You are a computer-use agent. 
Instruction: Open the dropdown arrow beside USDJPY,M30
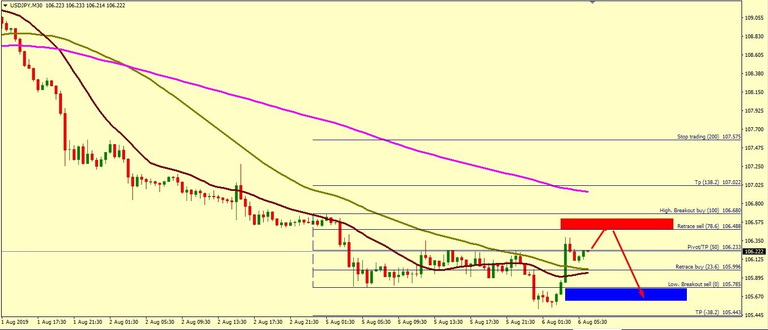5,5
